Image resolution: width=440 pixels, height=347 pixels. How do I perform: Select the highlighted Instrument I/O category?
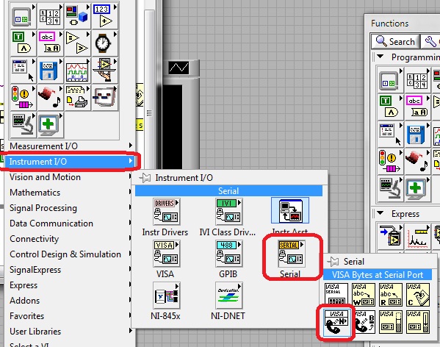(71, 162)
